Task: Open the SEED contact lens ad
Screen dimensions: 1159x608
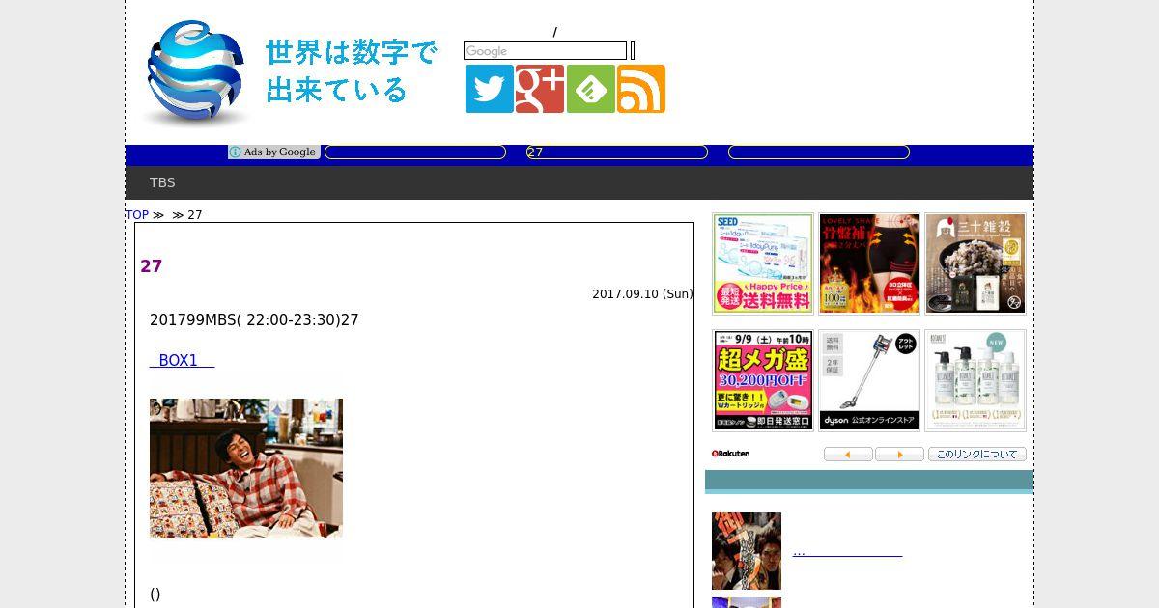Action: (x=763, y=263)
